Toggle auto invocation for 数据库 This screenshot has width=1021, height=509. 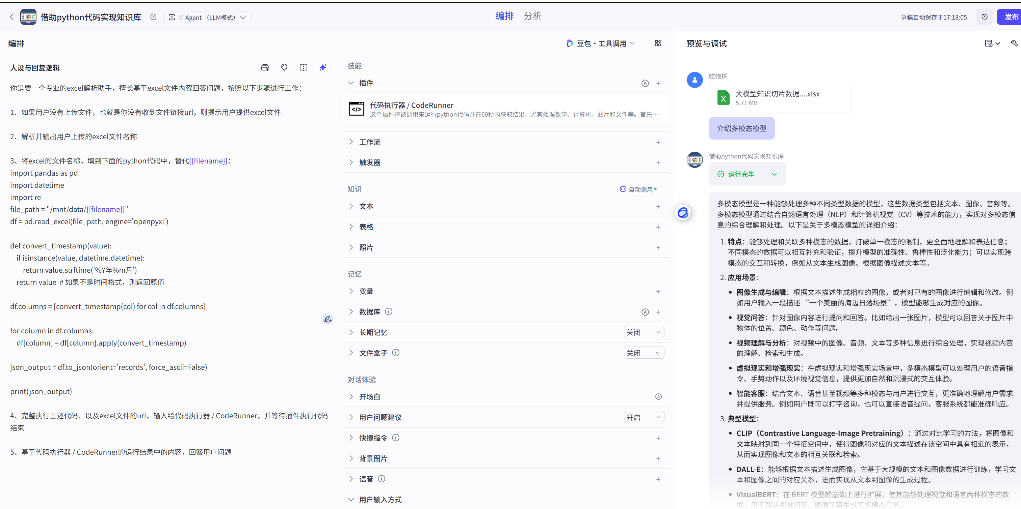pyautogui.click(x=645, y=312)
